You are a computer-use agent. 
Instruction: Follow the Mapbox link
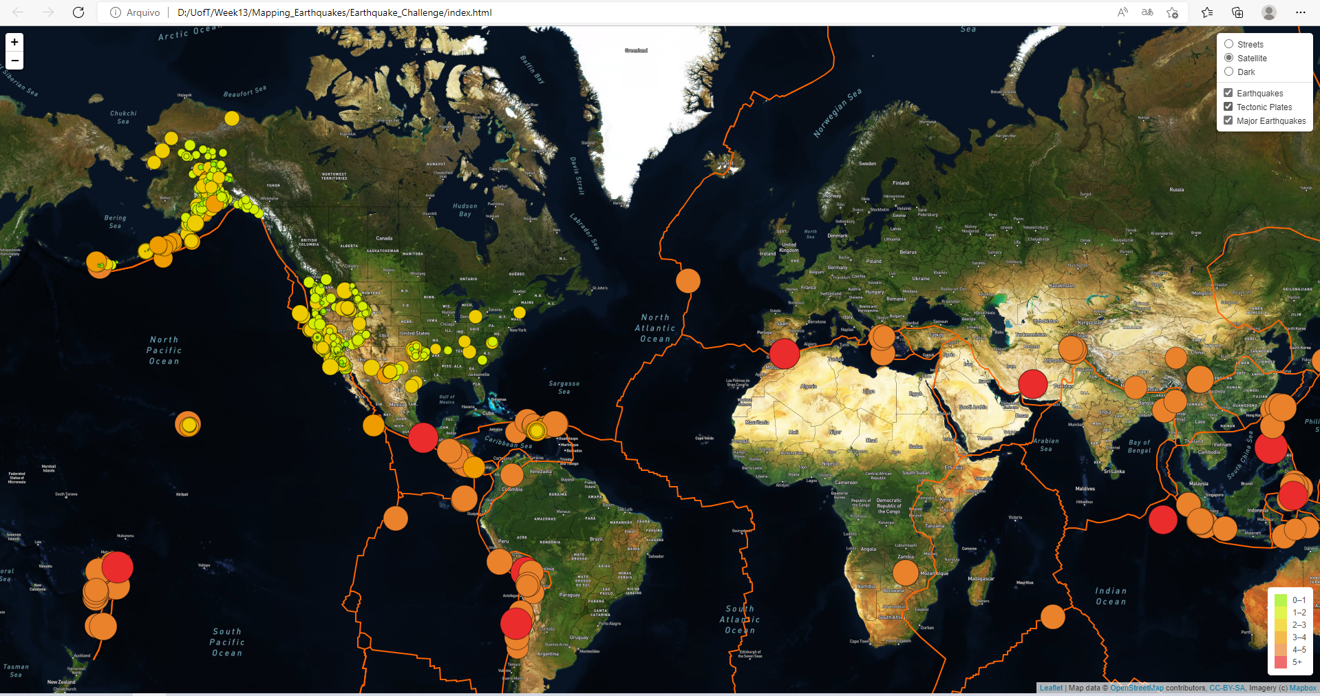[x=1303, y=688]
